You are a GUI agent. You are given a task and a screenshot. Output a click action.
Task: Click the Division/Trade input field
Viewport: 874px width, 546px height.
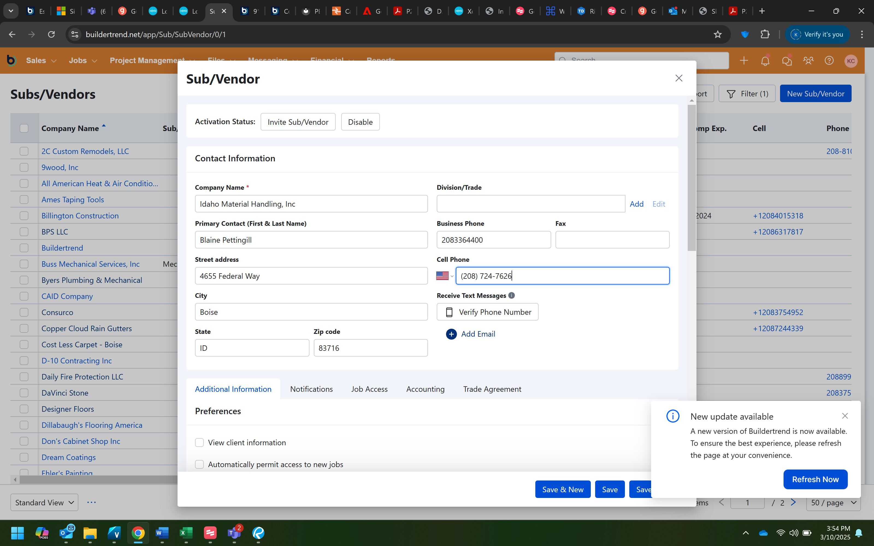(530, 204)
